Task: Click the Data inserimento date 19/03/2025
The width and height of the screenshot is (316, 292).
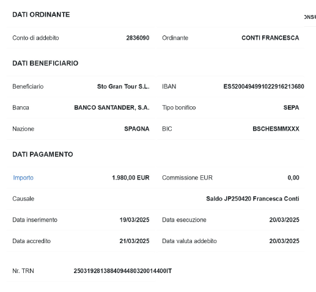Action: [134, 220]
